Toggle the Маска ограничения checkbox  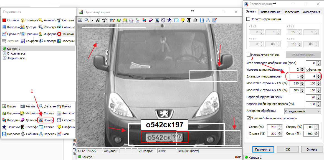pyautogui.click(x=248, y=55)
